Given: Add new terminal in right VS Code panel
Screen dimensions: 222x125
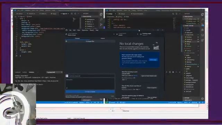Looking at the screenshot, I should [166, 72].
